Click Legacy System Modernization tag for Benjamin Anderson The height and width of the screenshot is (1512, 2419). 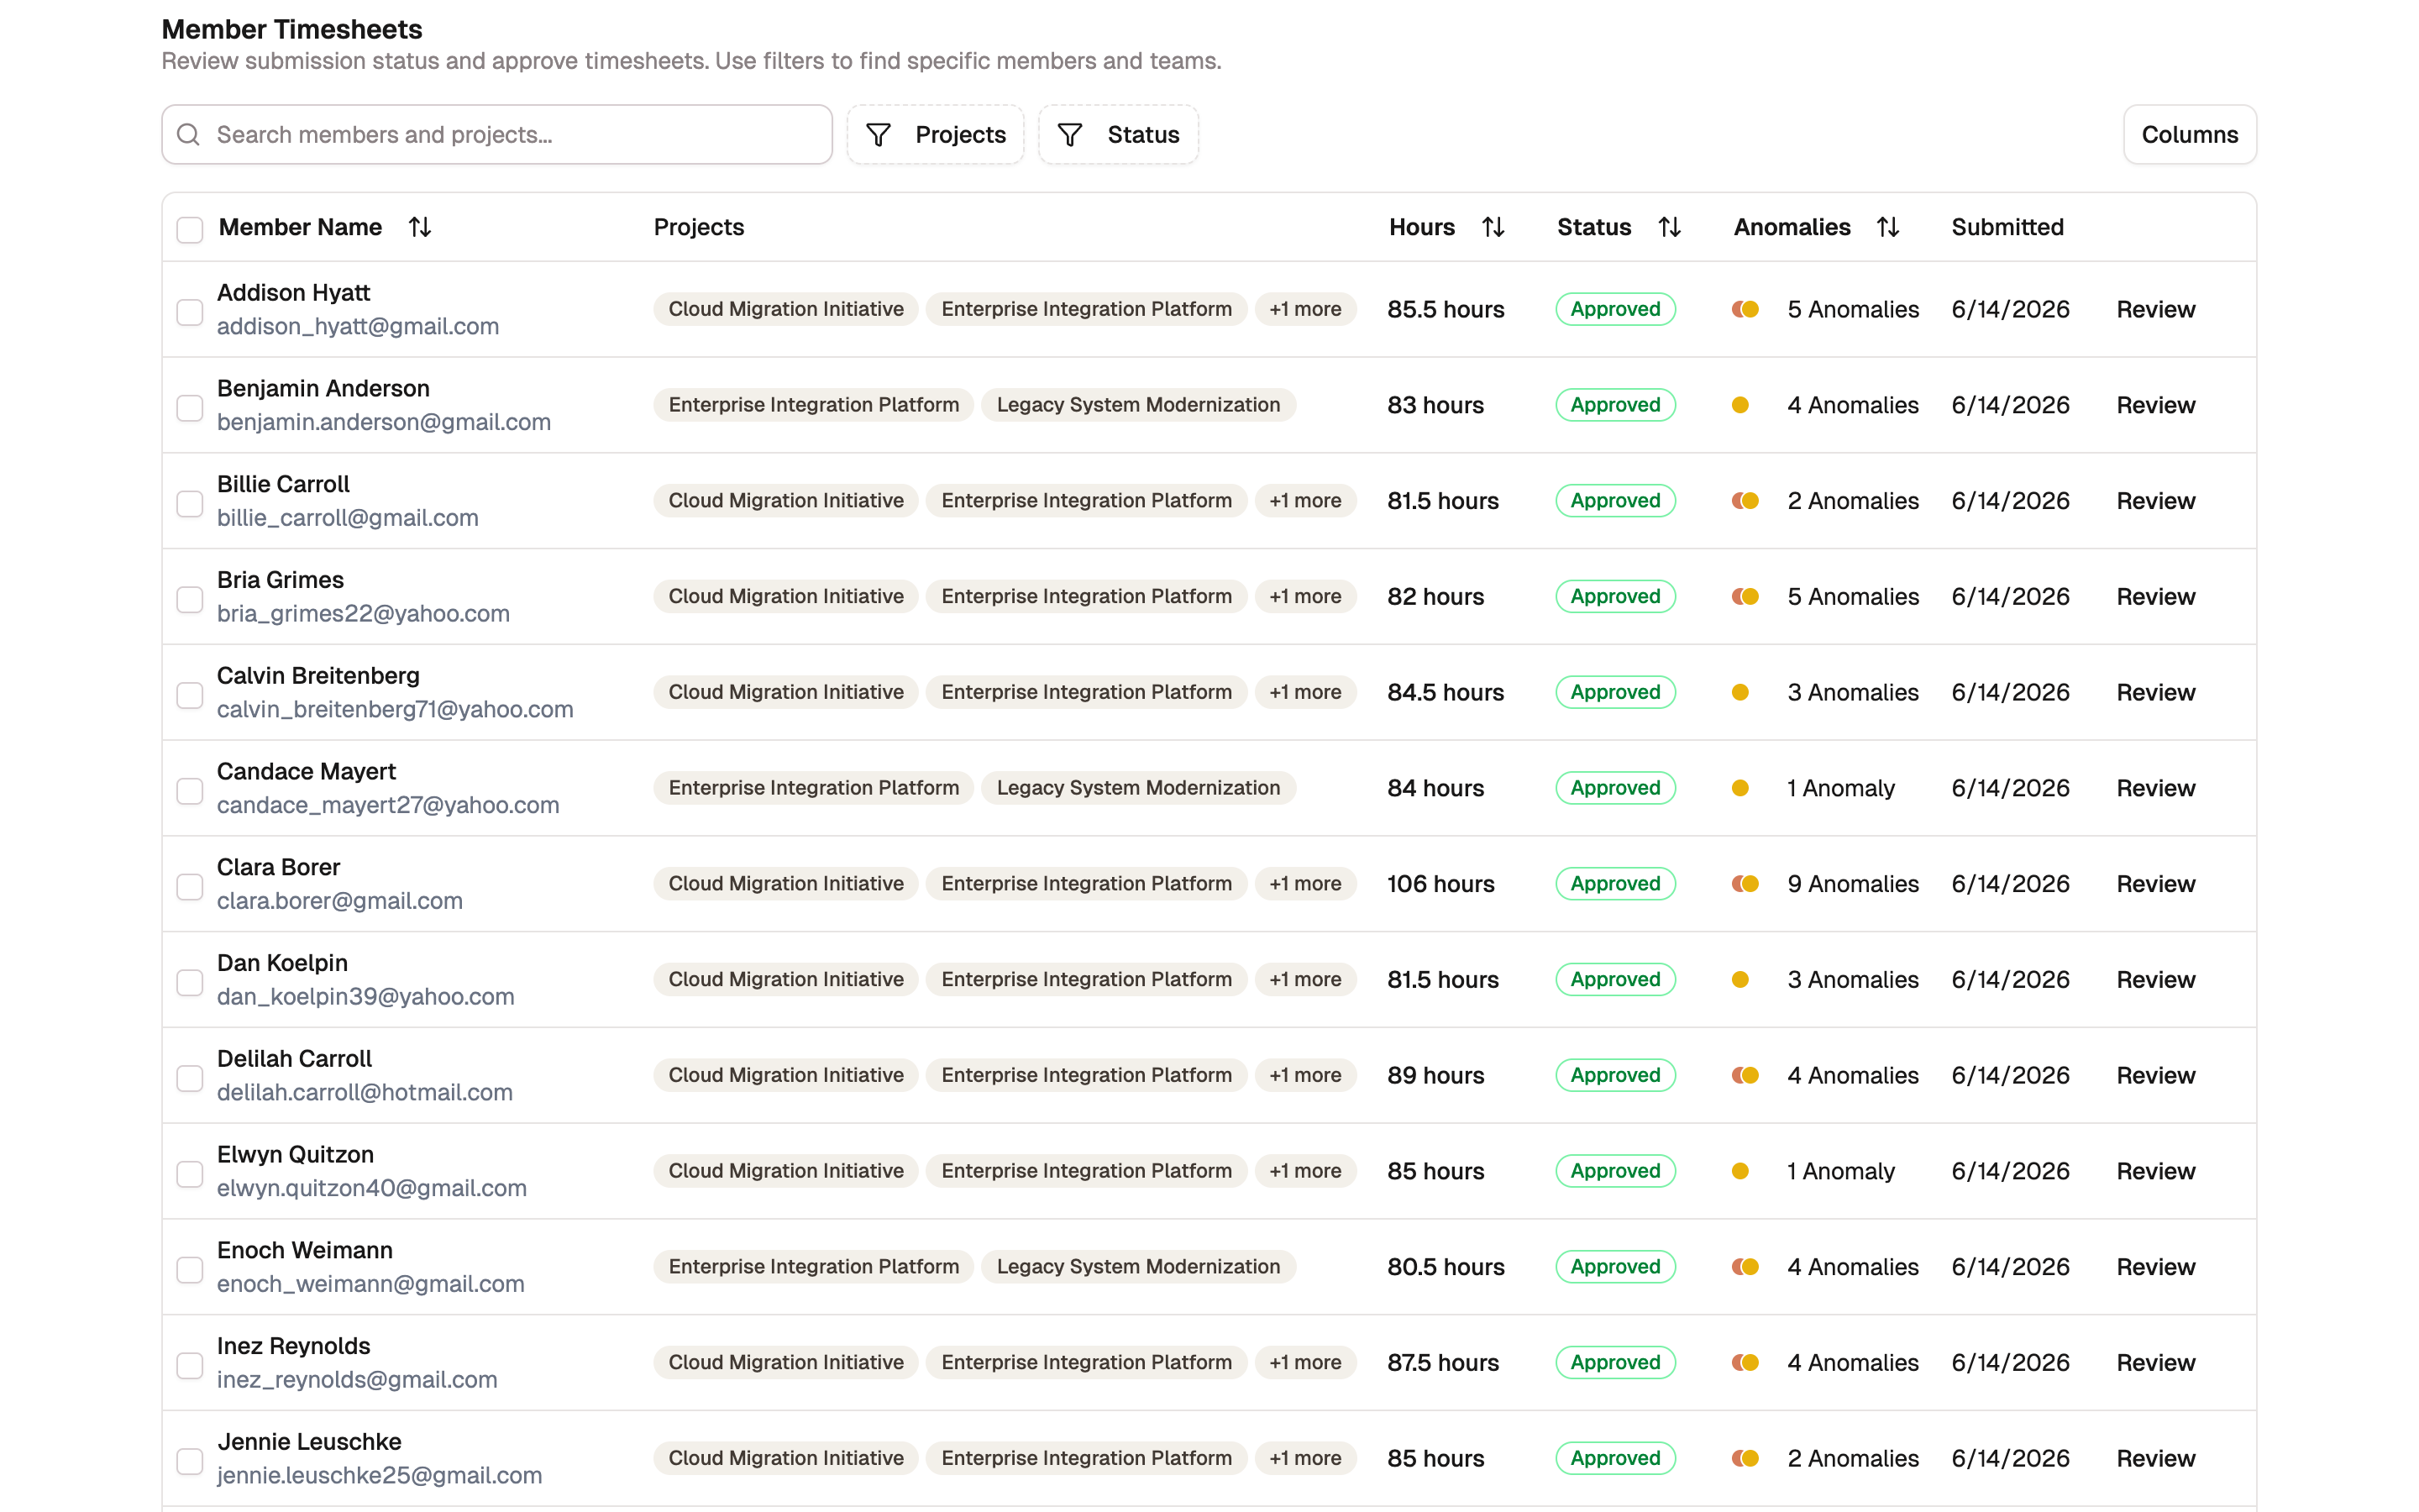click(1137, 405)
